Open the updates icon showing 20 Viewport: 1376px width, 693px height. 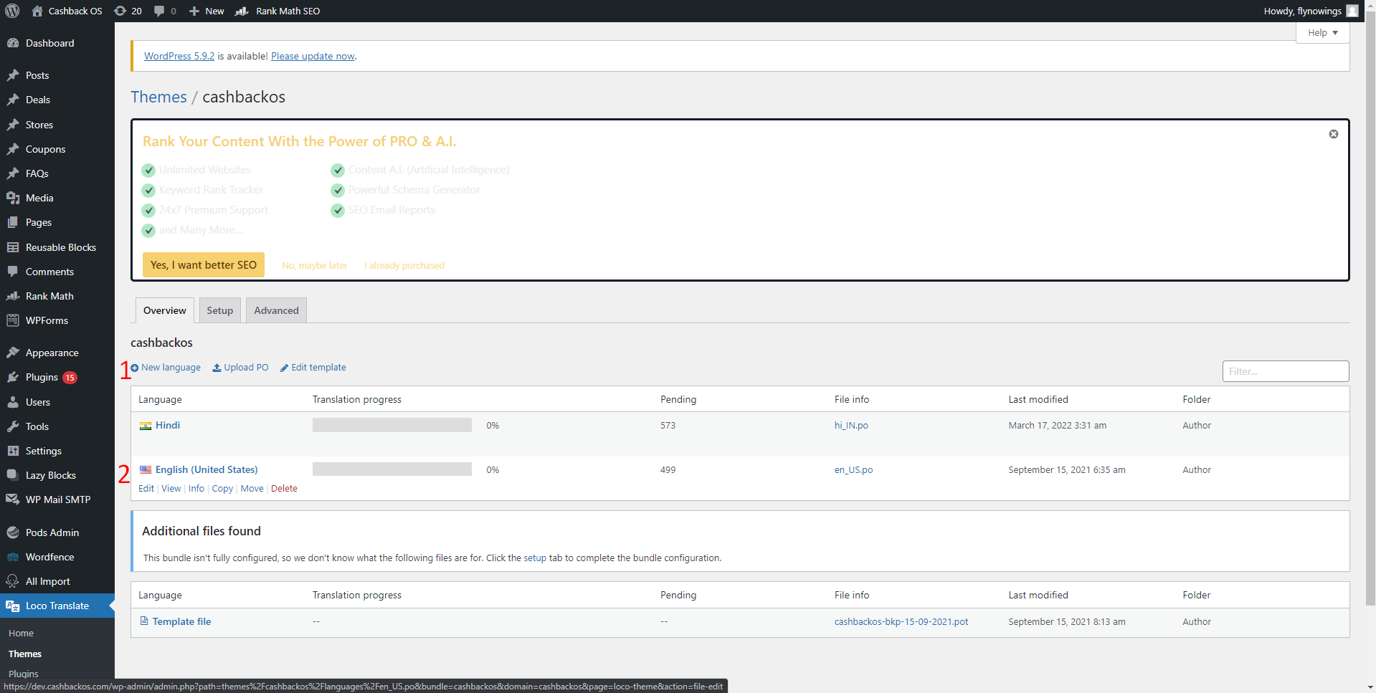[128, 11]
